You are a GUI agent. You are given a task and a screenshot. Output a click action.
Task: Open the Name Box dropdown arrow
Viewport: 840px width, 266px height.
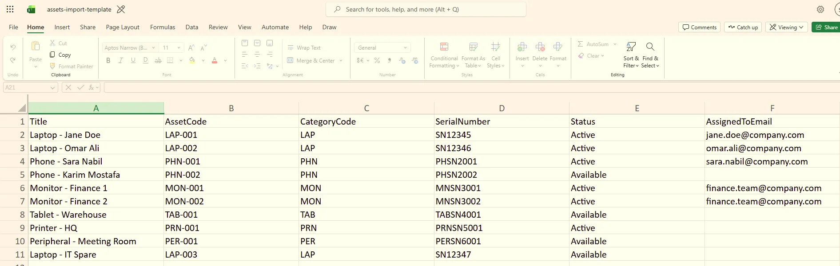[52, 87]
